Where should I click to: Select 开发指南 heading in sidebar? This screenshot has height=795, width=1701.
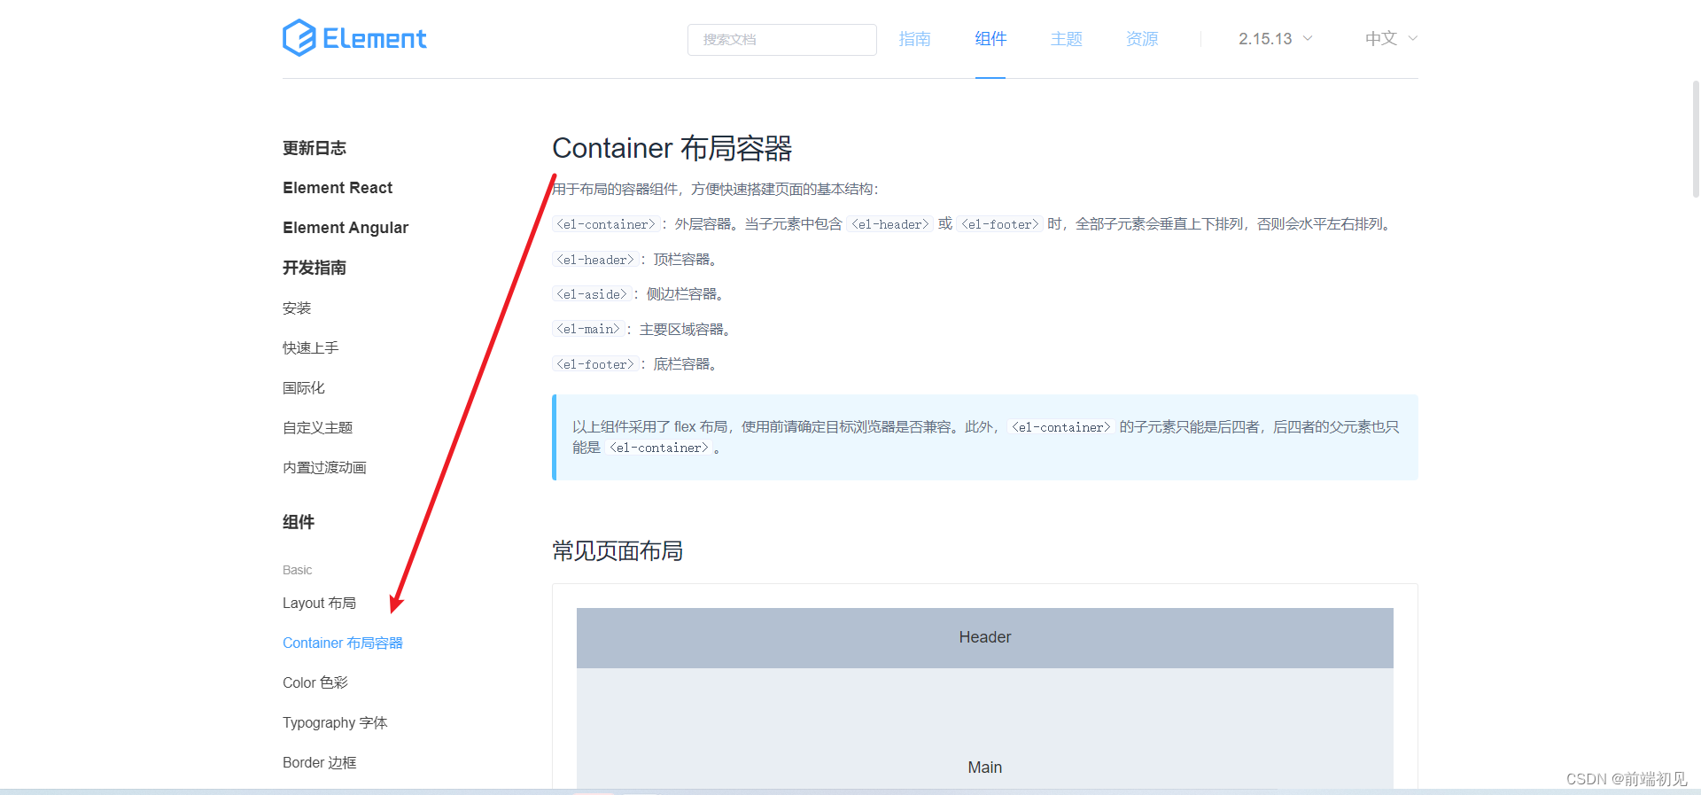[x=315, y=268]
